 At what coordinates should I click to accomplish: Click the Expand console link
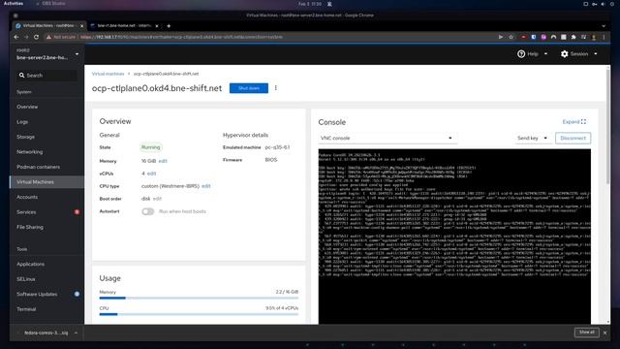(574, 122)
